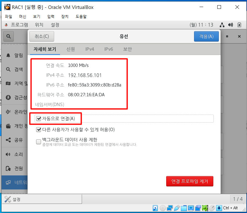This screenshot has width=247, height=213.
Task: Click the hardware address 08:00:27:16:EA:DA
Action: [86, 95]
